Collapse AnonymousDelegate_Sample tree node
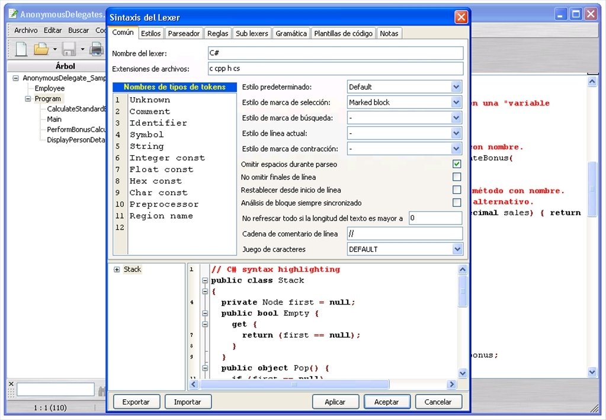 [15, 78]
